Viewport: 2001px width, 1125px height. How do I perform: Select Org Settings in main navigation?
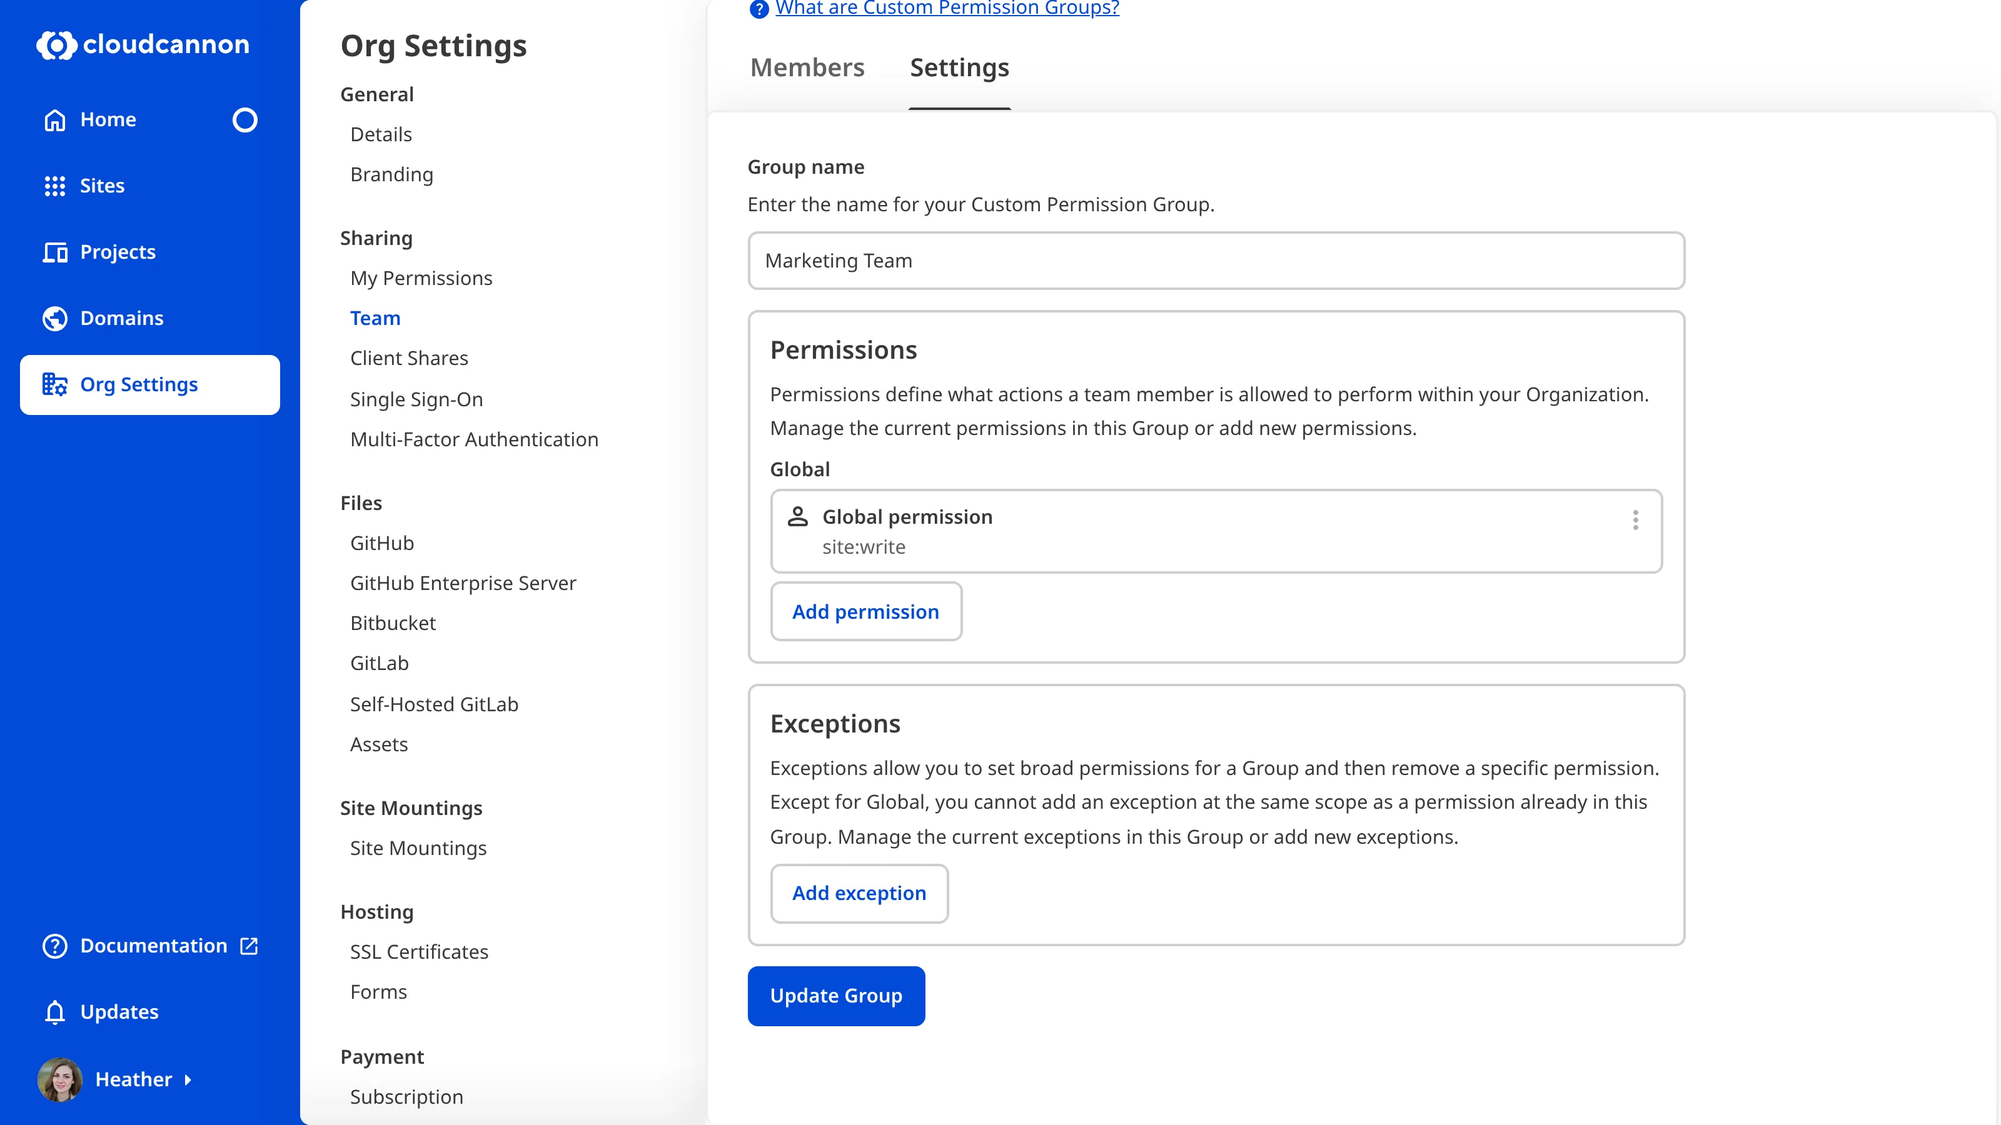150,384
